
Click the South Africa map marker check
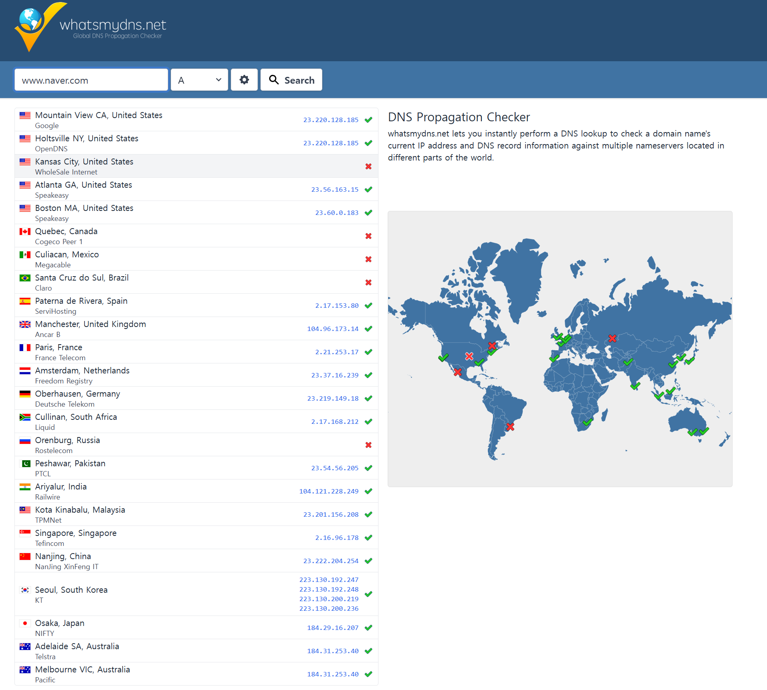pos(588,422)
